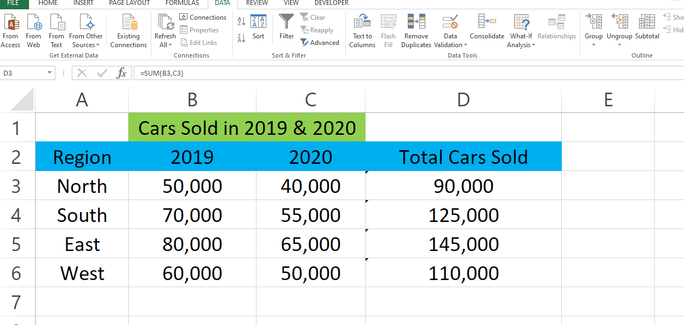Open the REVIEW ribbon tab
Viewport: 684px width, 325px height.
tap(256, 3)
